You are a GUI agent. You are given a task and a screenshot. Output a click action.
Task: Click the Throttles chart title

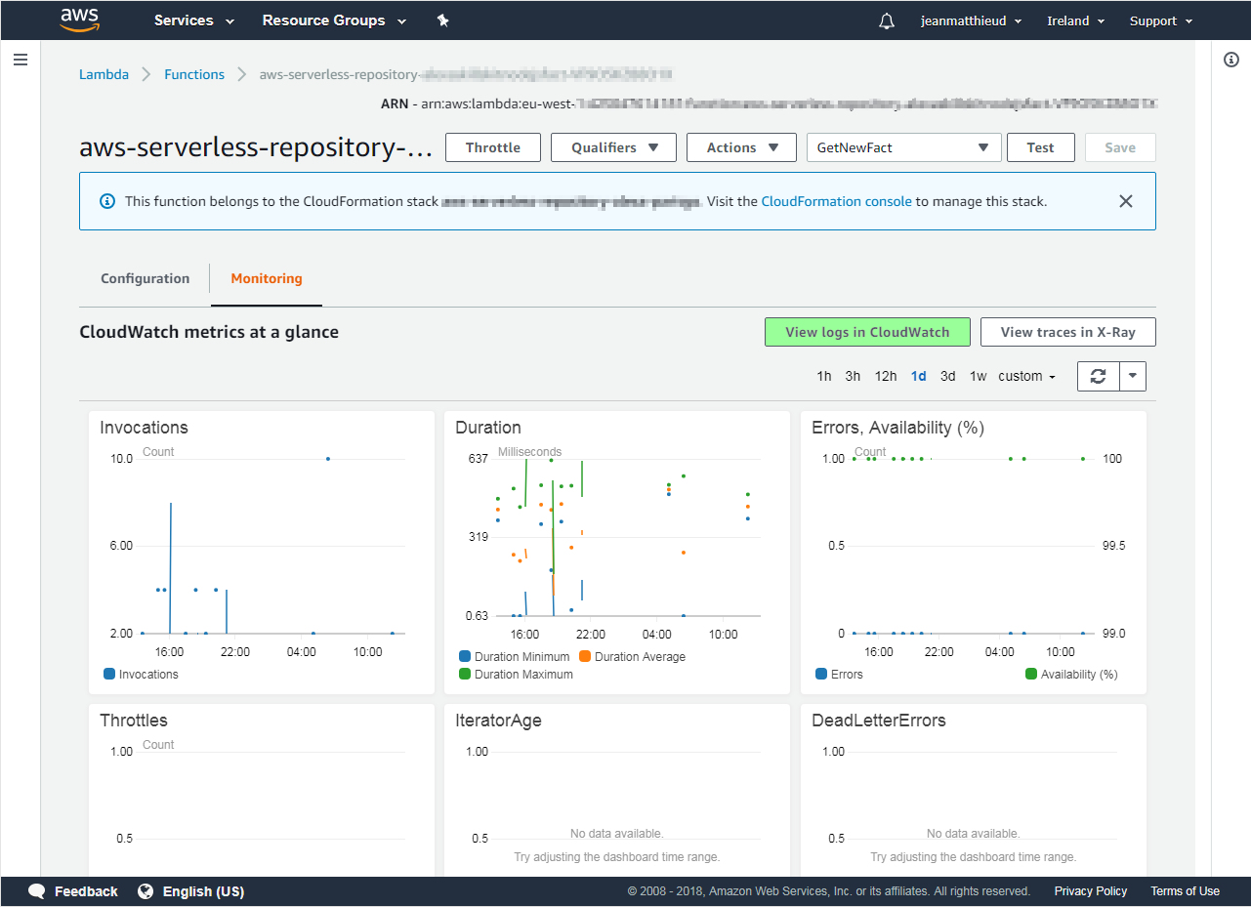[134, 721]
